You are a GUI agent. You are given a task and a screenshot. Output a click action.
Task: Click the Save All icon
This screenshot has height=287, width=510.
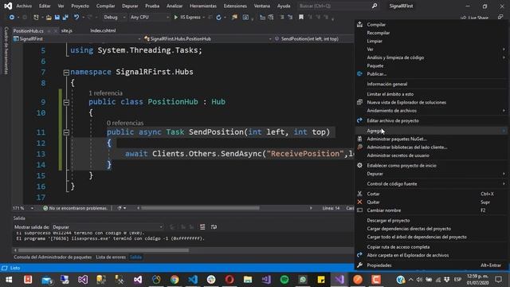pyautogui.click(x=65, y=18)
